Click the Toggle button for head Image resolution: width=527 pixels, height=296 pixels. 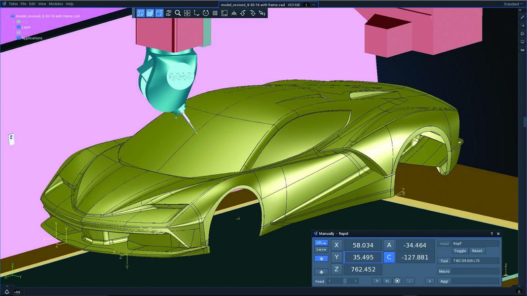460,251
